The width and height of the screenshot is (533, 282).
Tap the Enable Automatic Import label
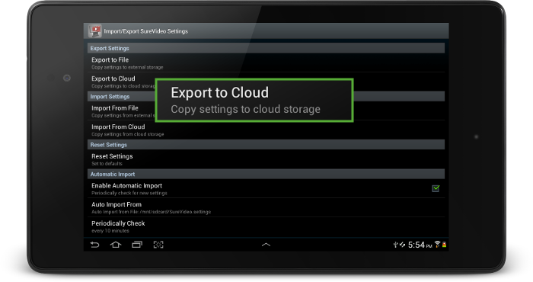point(126,186)
